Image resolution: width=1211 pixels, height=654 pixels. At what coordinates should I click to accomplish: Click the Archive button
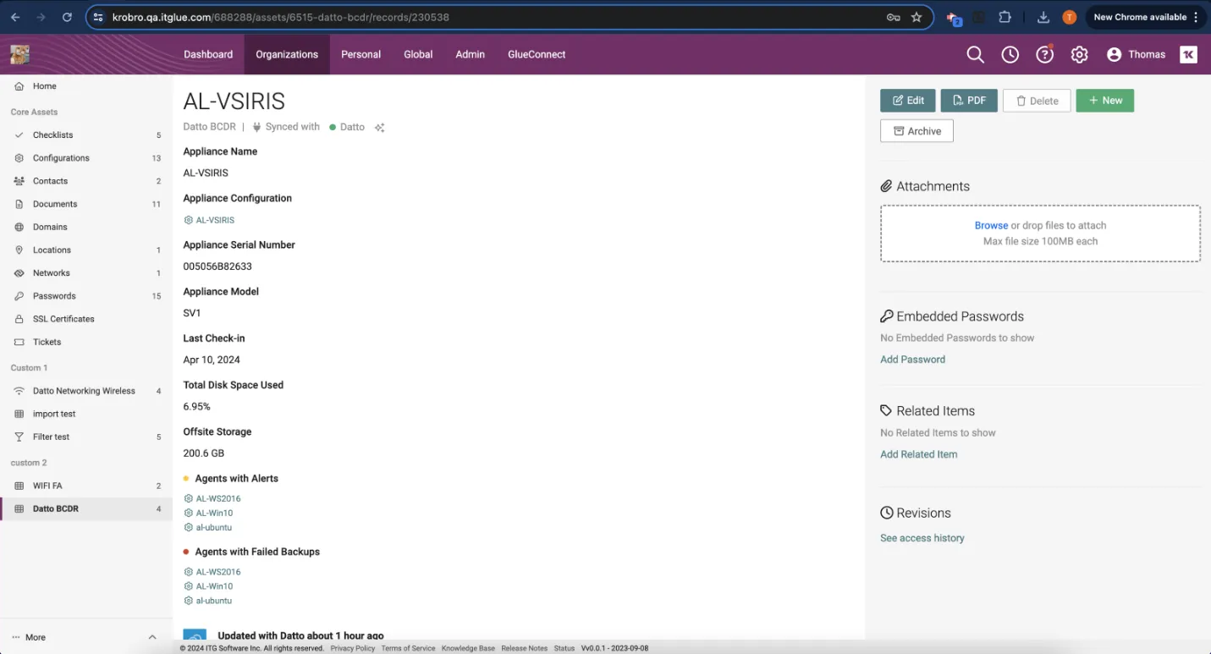917,131
